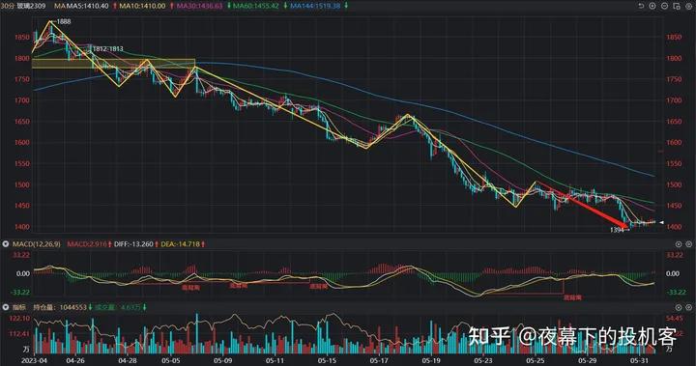Image resolution: width=696 pixels, height=366 pixels.
Task: Expand the 指标 indicator dropdown arrow
Action: tap(6, 307)
